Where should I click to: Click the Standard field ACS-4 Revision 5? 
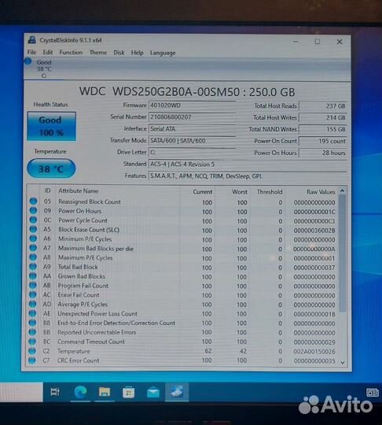pyautogui.click(x=248, y=164)
